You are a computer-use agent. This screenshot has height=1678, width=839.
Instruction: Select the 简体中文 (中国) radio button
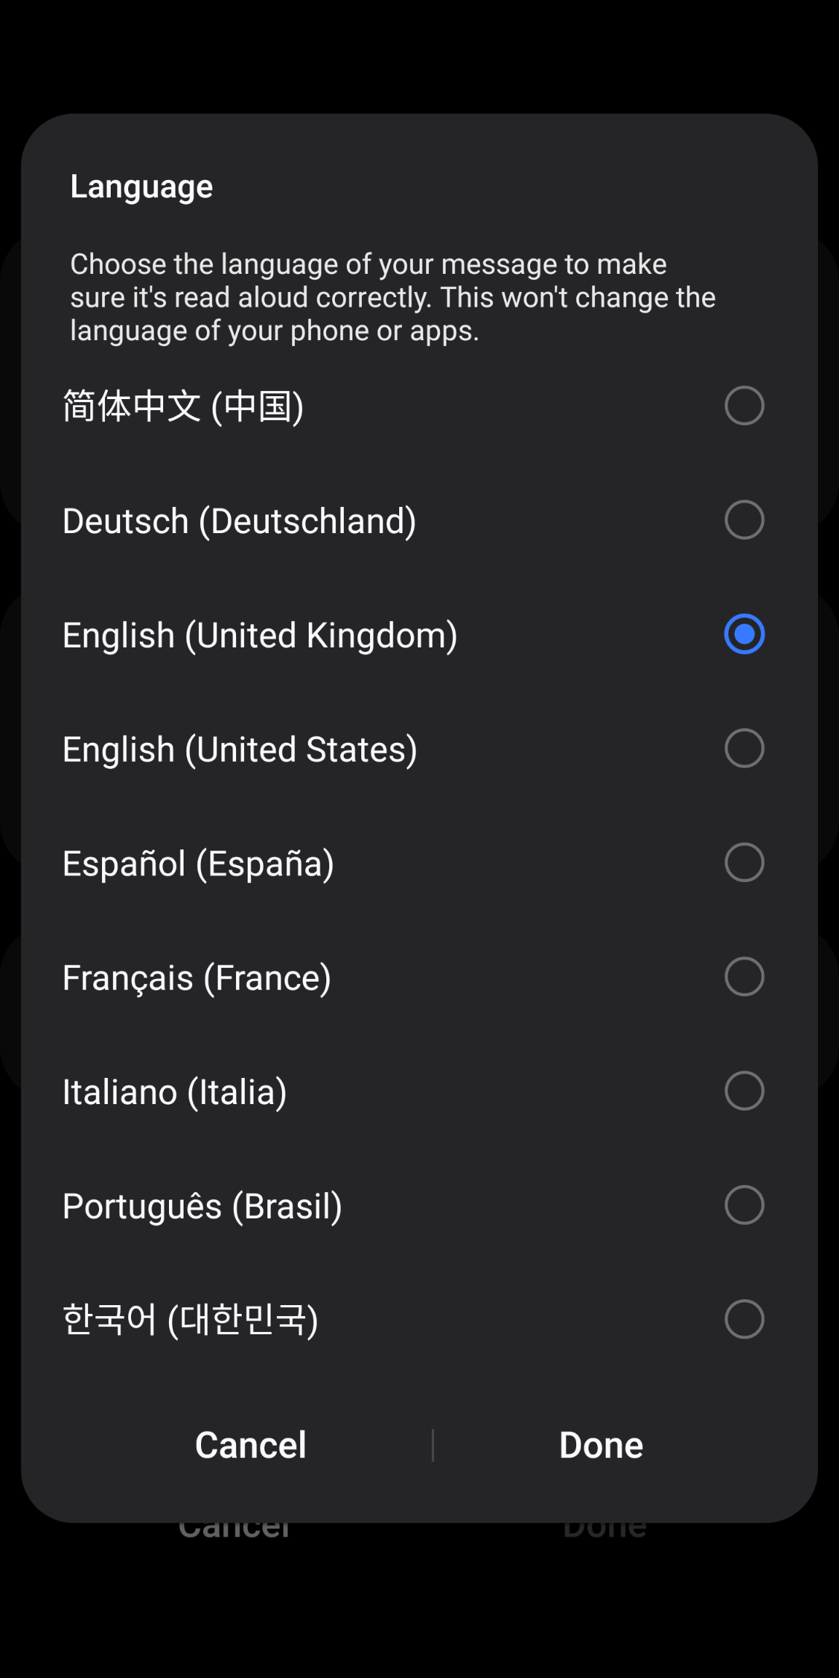(x=744, y=406)
